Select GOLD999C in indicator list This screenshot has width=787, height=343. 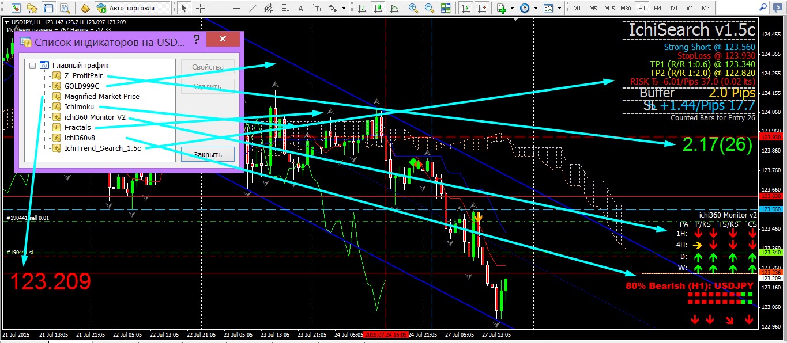[82, 86]
